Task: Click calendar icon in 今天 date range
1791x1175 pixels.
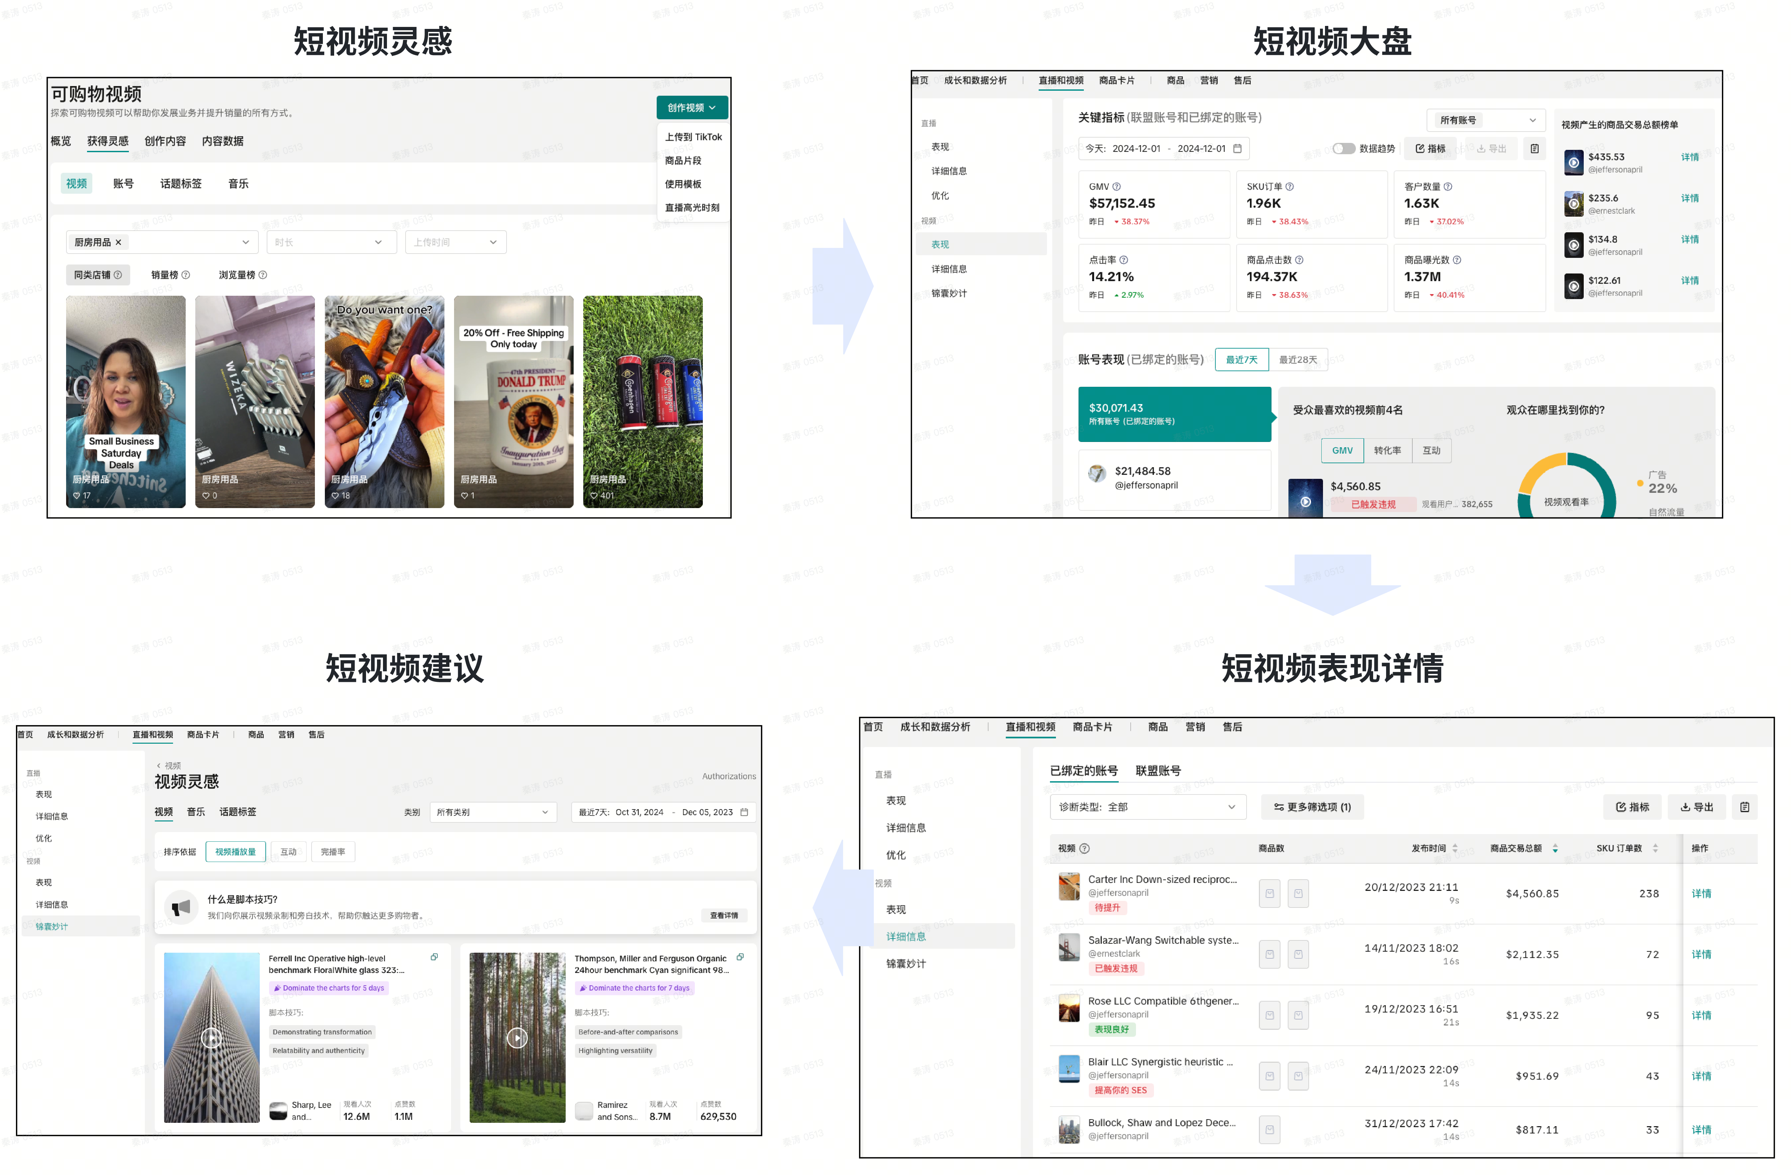Action: (x=1237, y=149)
